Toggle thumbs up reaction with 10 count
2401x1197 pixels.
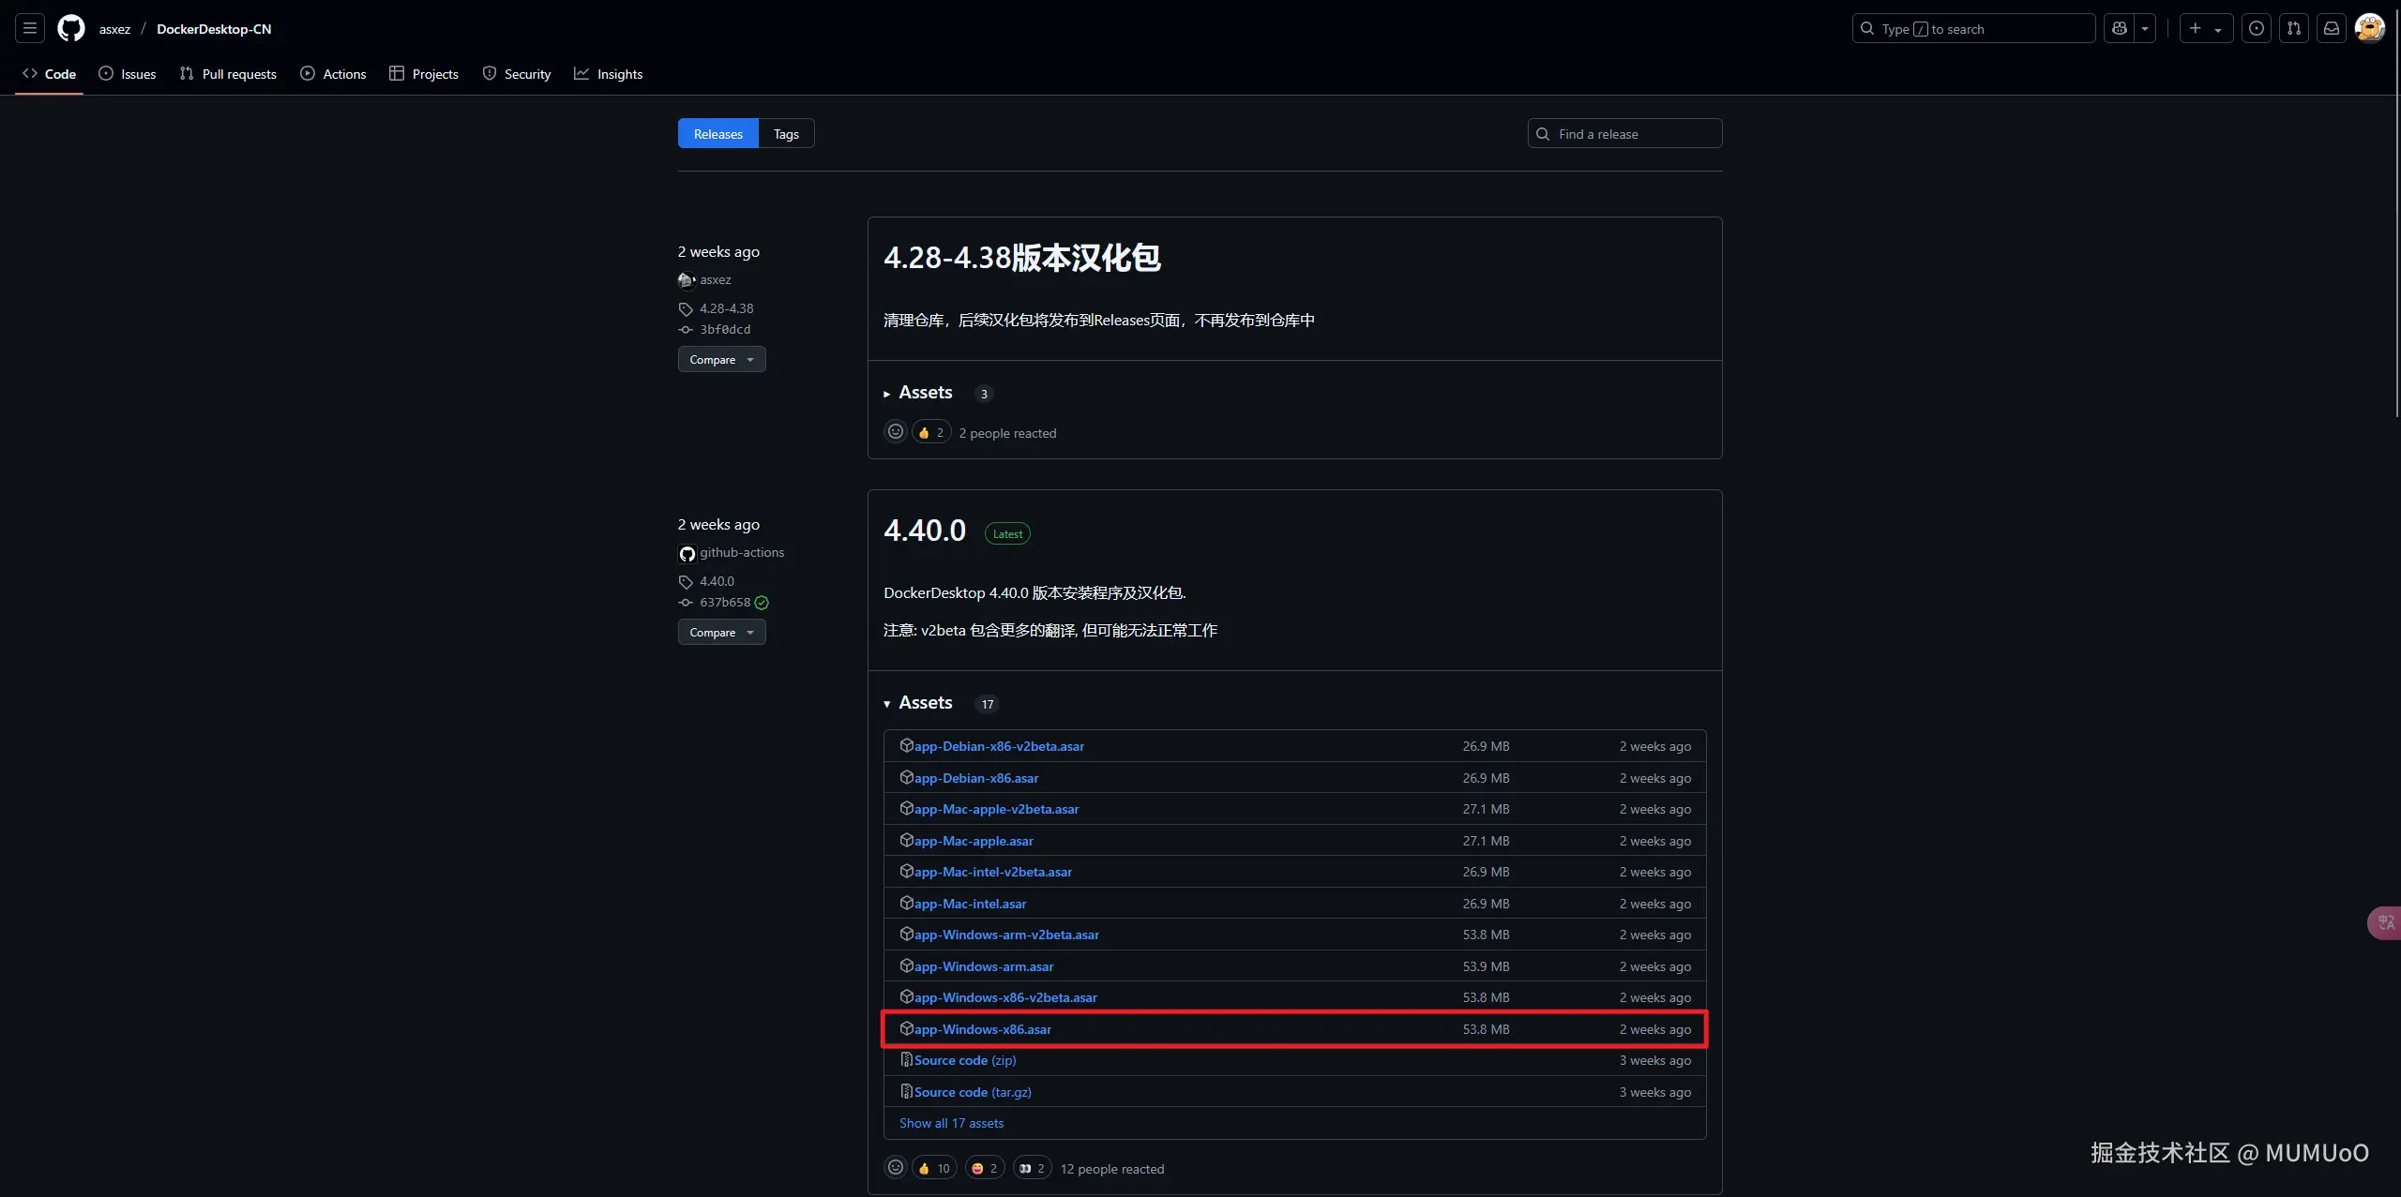[x=934, y=1168]
